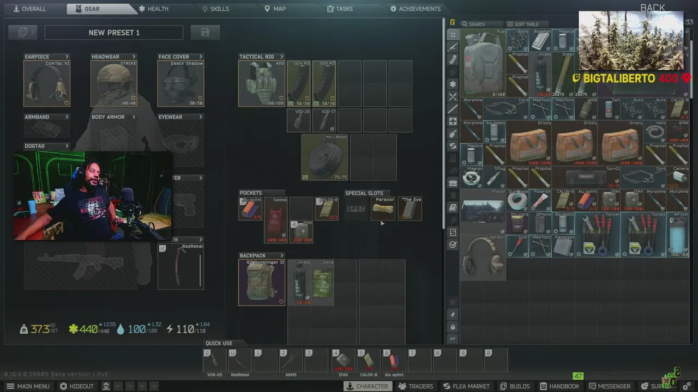The width and height of the screenshot is (698, 392).
Task: Open MESSENGER
Action: point(609,386)
